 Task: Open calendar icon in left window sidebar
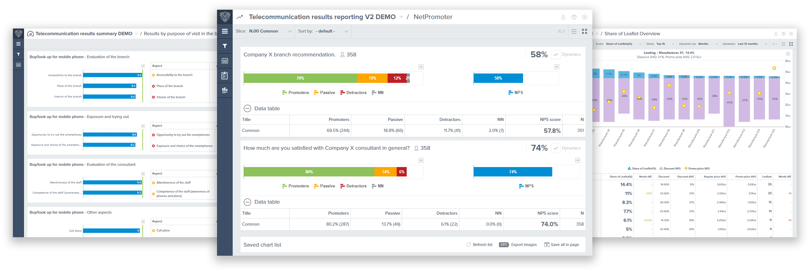(18, 65)
